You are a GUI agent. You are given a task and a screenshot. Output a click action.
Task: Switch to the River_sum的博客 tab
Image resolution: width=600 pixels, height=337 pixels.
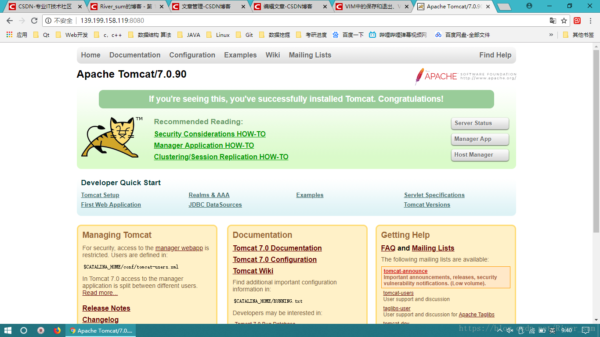coord(127,7)
